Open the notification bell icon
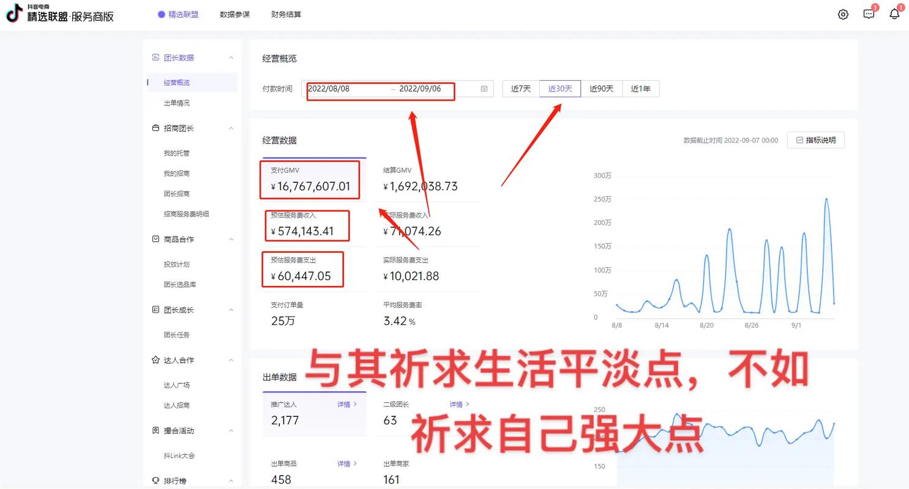 click(894, 14)
